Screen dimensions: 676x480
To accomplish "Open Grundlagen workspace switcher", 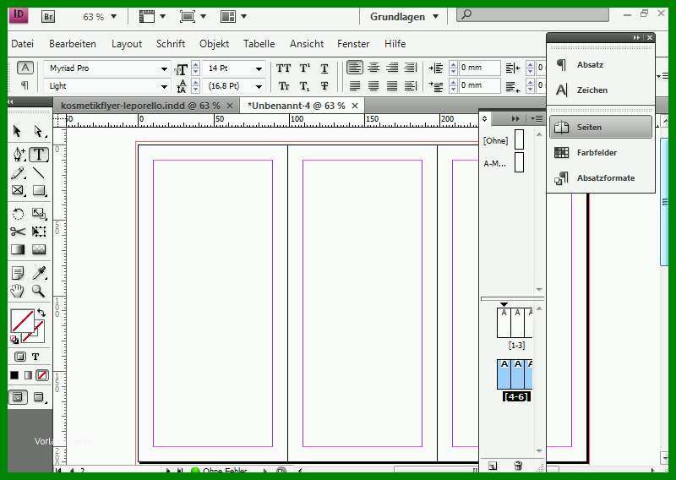I will pos(404,17).
